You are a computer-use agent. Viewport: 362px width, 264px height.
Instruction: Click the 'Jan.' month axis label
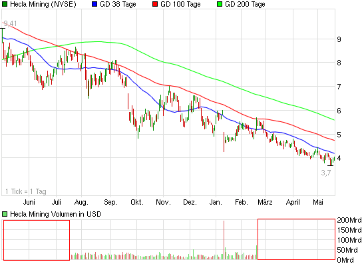216,202
